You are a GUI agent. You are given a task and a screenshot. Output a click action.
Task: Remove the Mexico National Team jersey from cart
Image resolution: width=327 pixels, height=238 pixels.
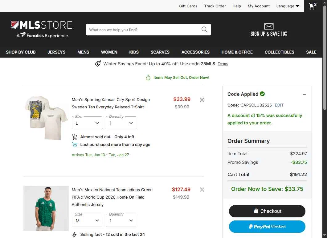coord(202,190)
